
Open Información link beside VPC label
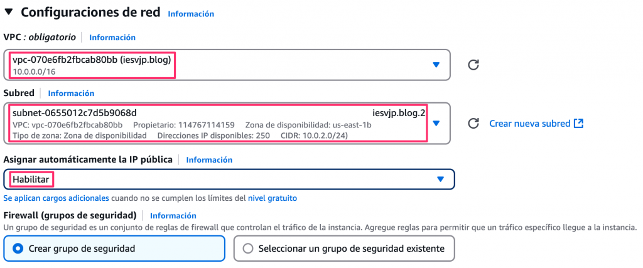pos(112,37)
